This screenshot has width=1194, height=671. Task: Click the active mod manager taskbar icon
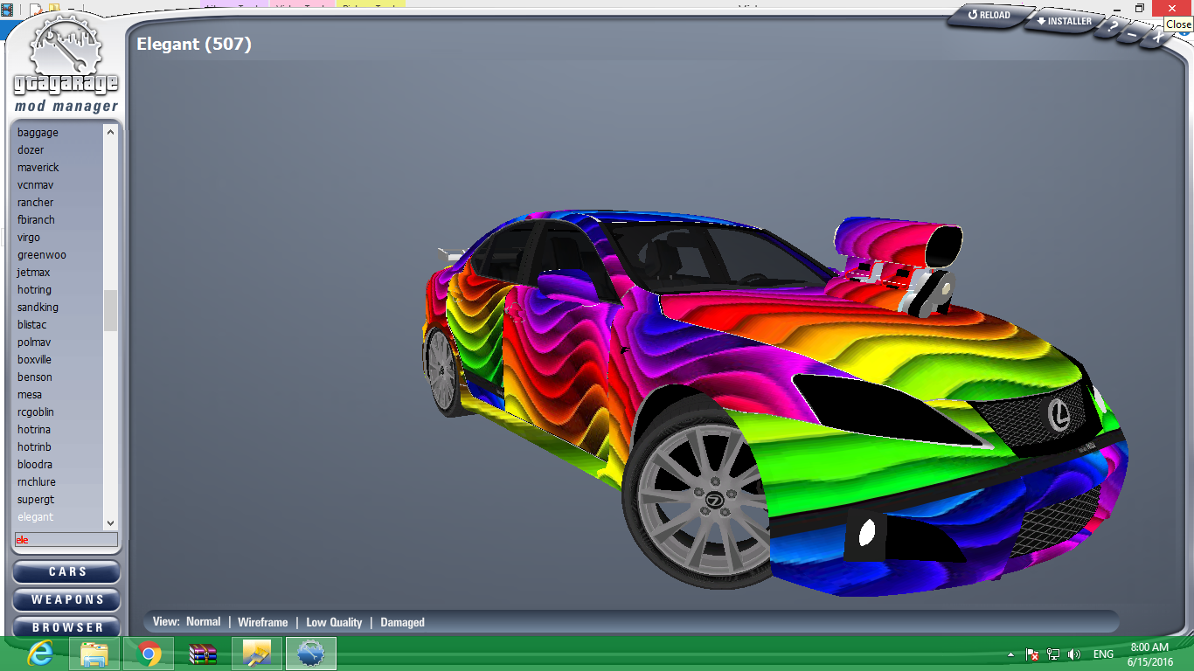coord(311,654)
